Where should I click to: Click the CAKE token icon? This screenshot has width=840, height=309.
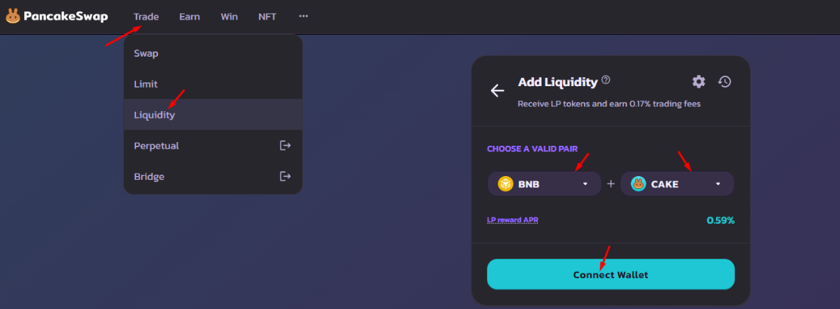tap(638, 184)
